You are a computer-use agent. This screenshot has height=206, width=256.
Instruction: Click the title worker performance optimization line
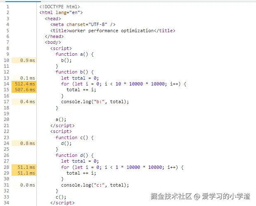113,31
